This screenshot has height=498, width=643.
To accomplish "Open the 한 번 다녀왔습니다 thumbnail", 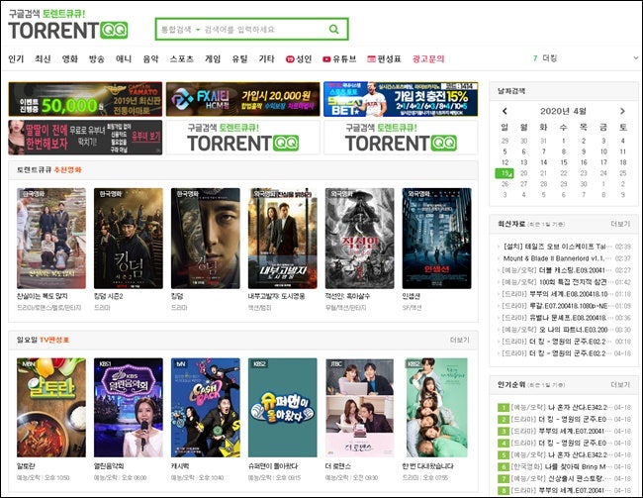I will pos(436,407).
